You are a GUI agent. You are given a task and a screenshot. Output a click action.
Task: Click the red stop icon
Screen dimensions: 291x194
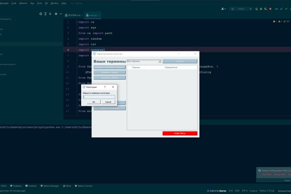(270, 9)
